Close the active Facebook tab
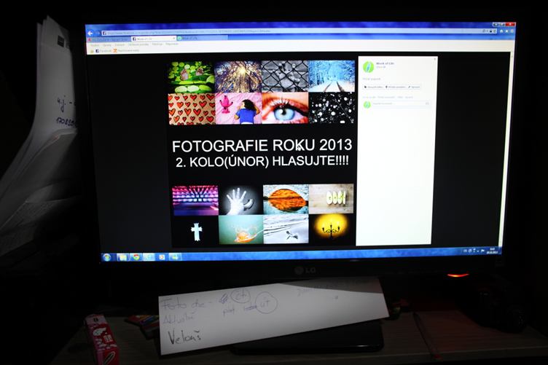The height and width of the screenshot is (365, 548). pos(173,39)
